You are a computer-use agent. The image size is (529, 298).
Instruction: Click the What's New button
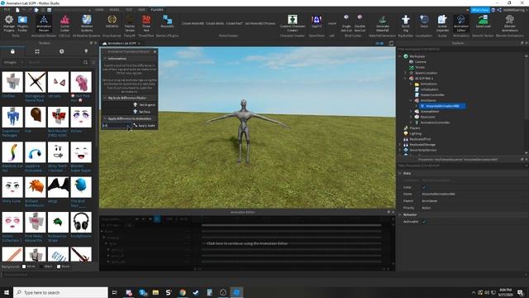coord(480,10)
